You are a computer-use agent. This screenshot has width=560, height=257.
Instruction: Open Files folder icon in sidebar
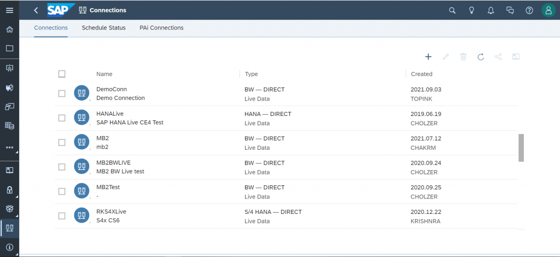(10, 48)
